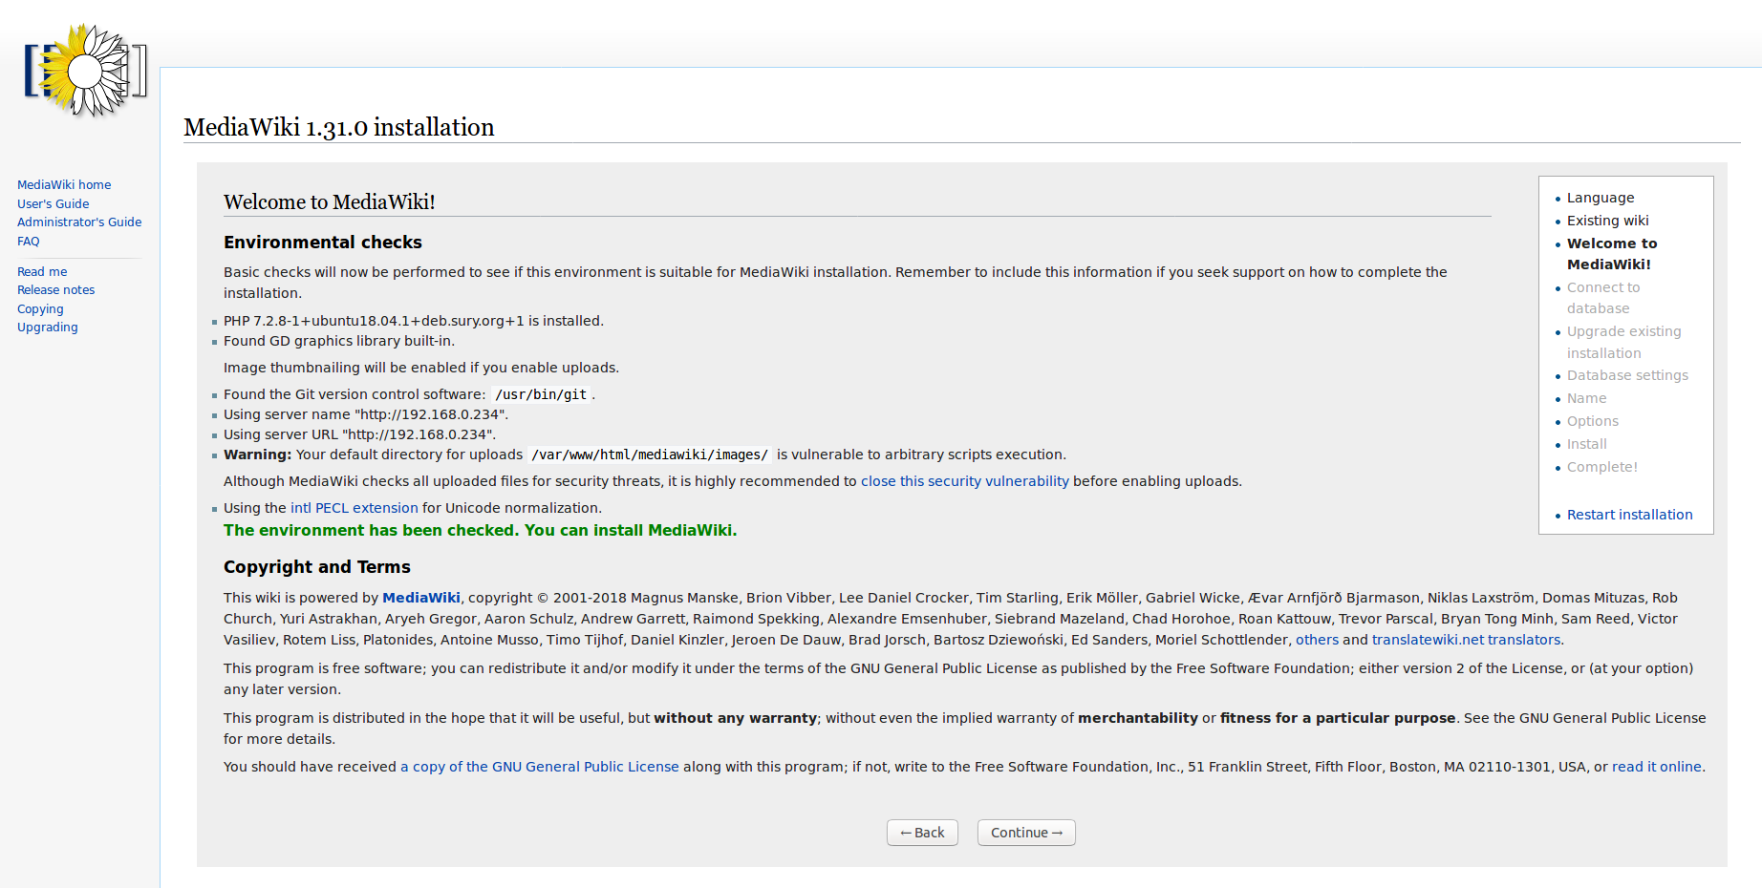Select the Complete! step in installer list
The width and height of the screenshot is (1762, 888).
click(x=1601, y=467)
